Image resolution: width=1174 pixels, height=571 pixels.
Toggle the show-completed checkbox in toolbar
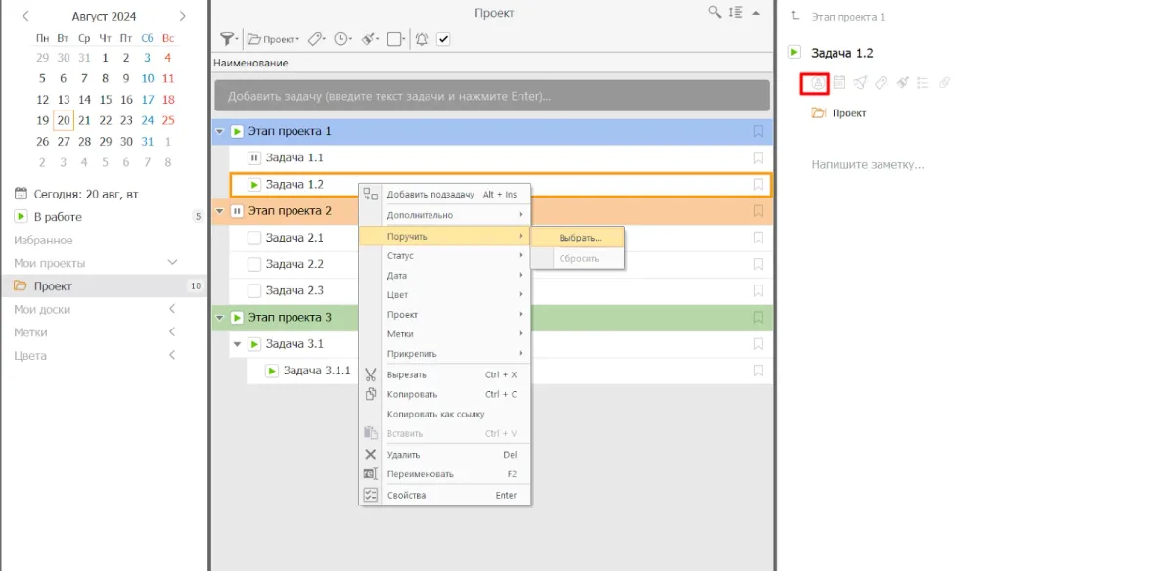pos(443,39)
